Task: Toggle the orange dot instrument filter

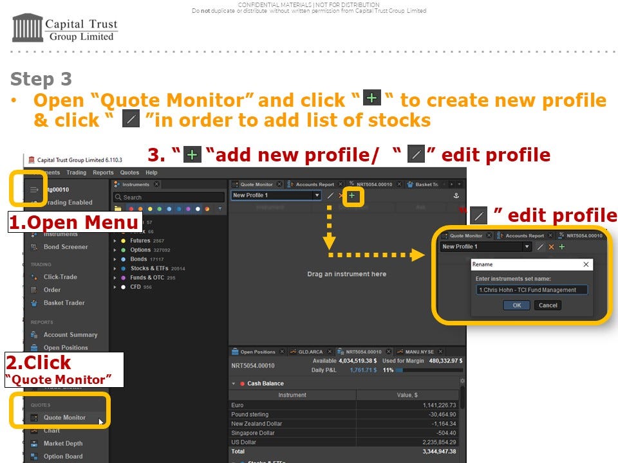Action: [140, 209]
